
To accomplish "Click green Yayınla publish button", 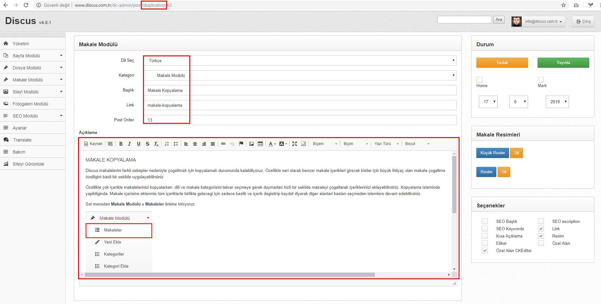I will click(x=563, y=63).
